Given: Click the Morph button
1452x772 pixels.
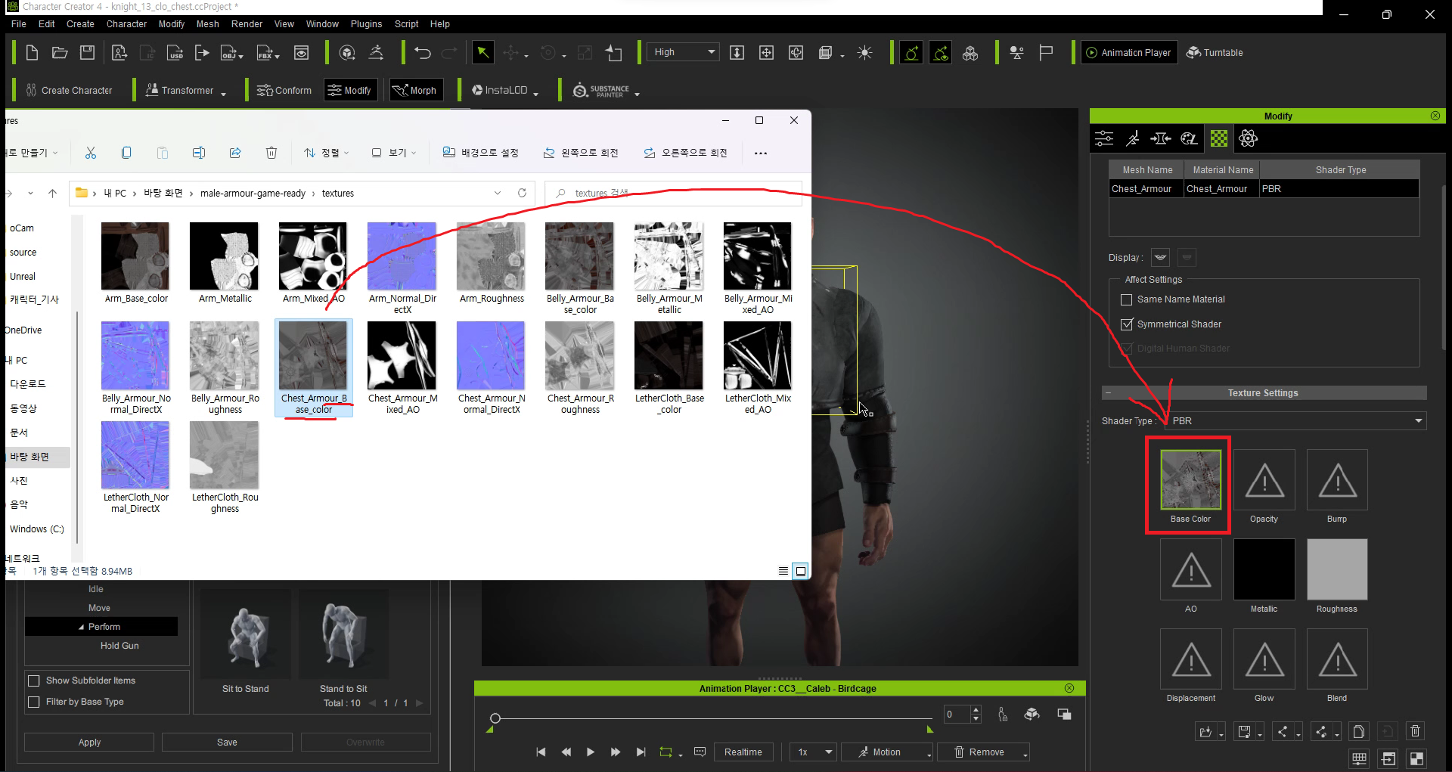Looking at the screenshot, I should pyautogui.click(x=415, y=90).
